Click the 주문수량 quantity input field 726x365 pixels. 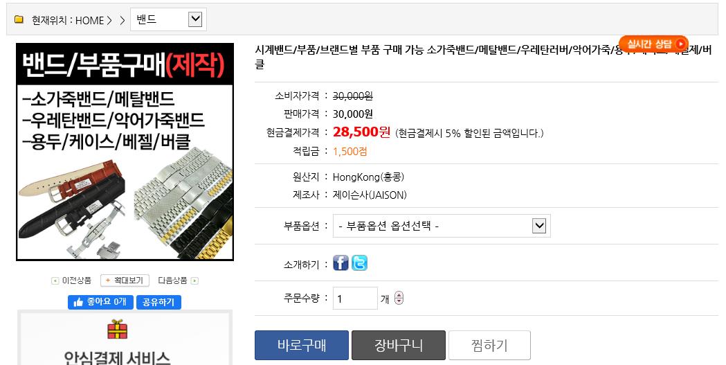pos(355,299)
